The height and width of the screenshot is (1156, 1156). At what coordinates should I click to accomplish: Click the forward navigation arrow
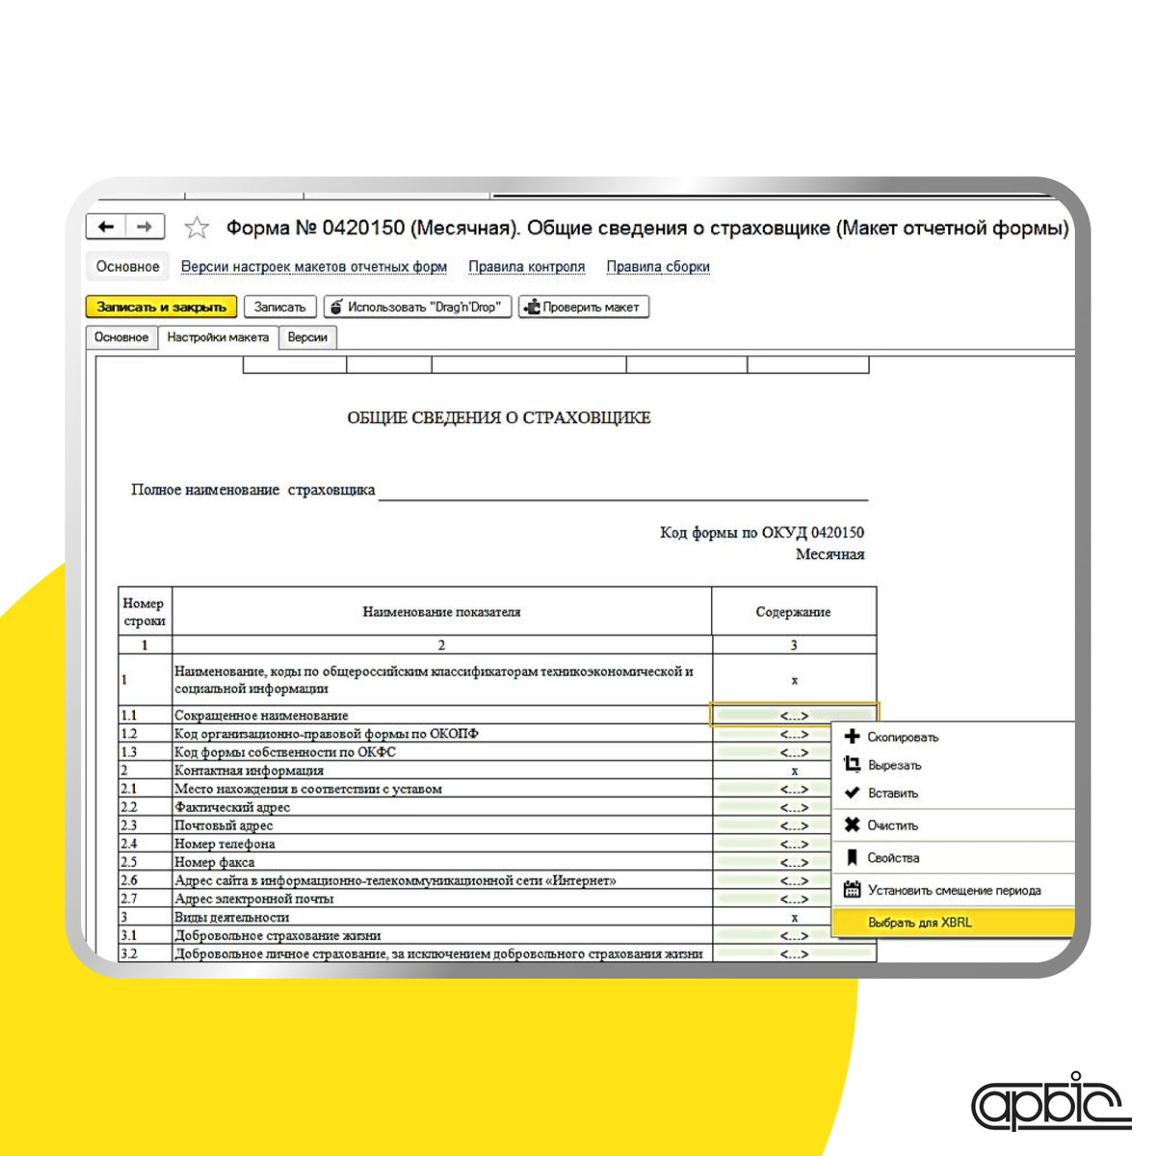pos(144,226)
